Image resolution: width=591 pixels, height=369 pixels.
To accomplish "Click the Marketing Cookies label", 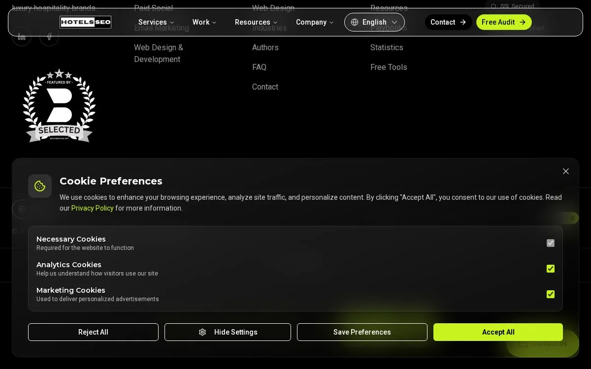I will point(71,290).
